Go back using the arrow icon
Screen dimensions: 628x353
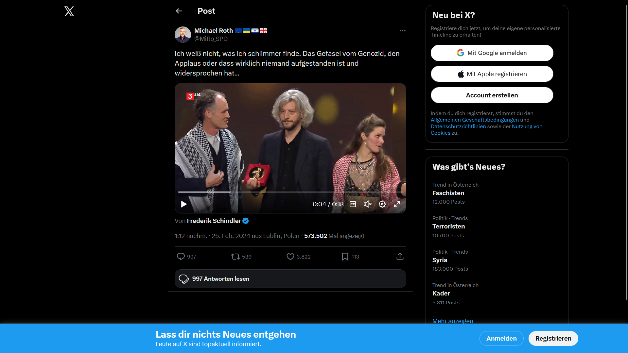179,11
